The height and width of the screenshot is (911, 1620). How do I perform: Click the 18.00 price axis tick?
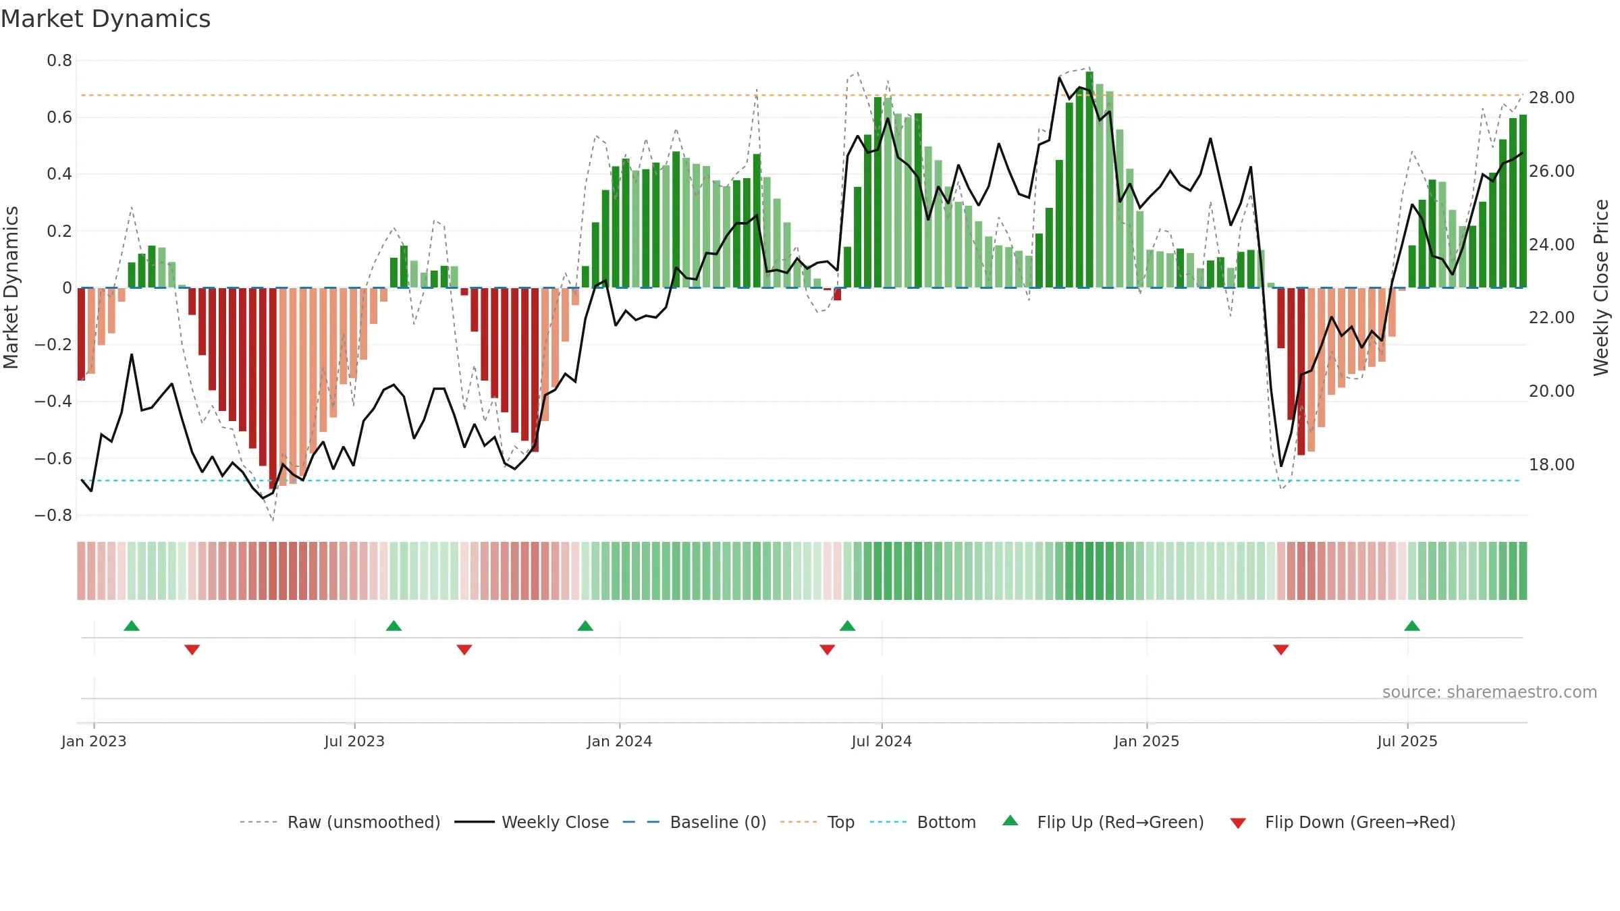click(1552, 464)
